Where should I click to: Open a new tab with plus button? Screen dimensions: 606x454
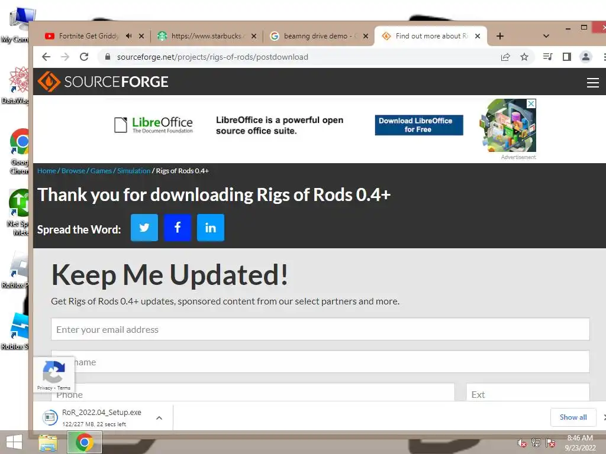tap(499, 36)
